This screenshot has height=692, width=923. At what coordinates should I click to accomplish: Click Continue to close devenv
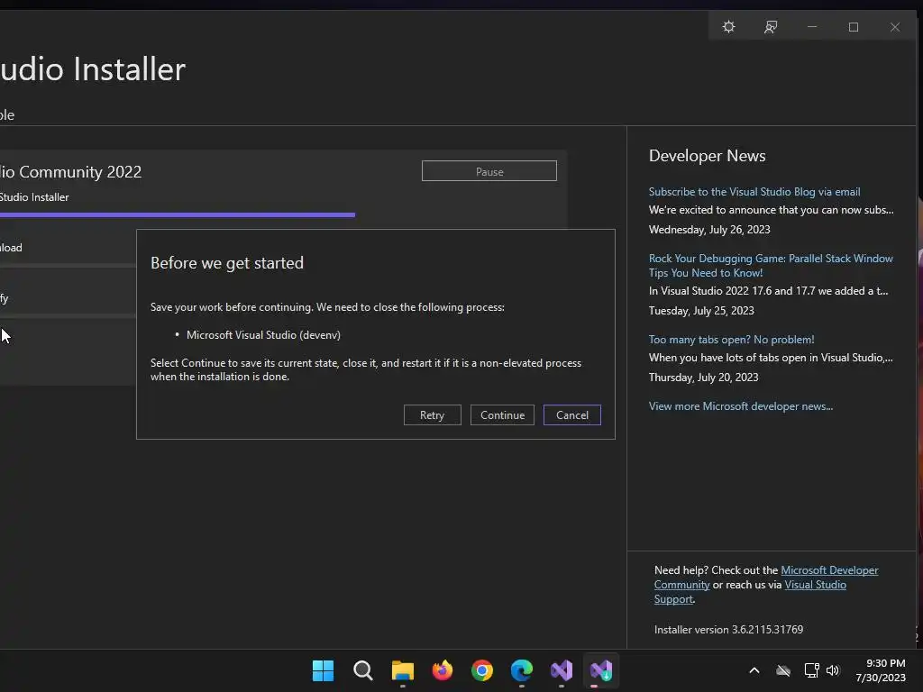tap(502, 414)
